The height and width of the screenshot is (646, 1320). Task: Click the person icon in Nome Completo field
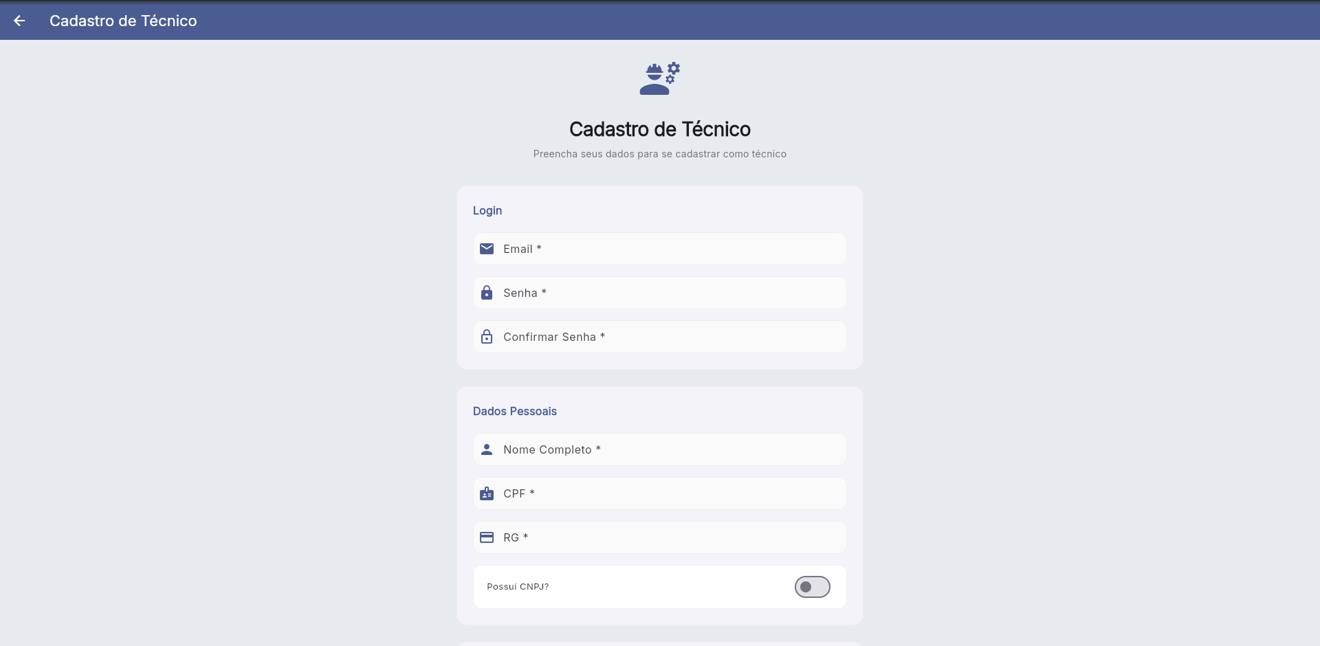click(487, 449)
